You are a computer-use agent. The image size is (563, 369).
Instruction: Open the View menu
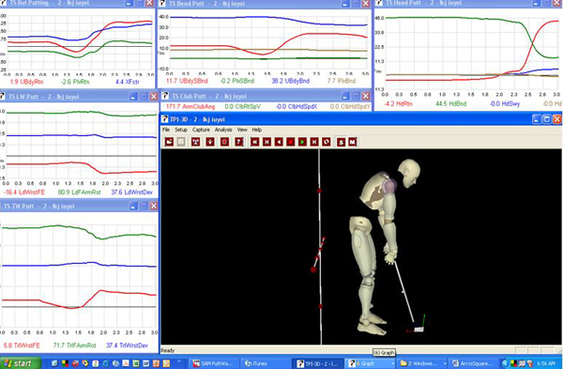pos(242,130)
